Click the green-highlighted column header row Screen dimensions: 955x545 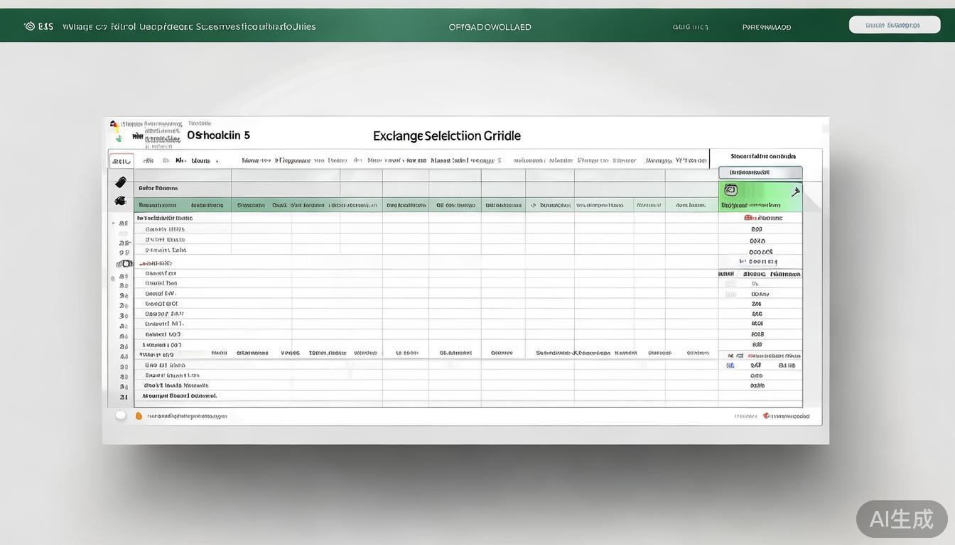coord(426,205)
